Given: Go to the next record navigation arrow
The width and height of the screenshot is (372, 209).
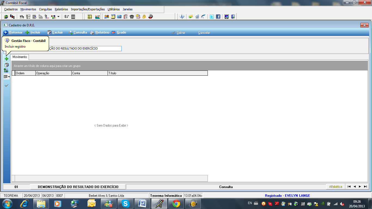Looking at the screenshot, I should click(360, 187).
